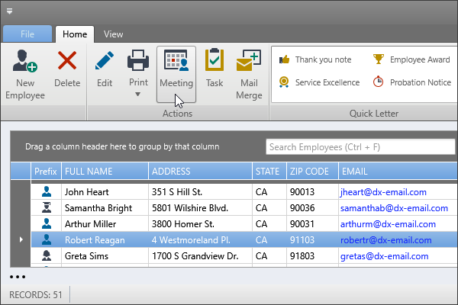The image size is (458, 305).
Task: Click the red Delete icon
Action: [x=67, y=62]
